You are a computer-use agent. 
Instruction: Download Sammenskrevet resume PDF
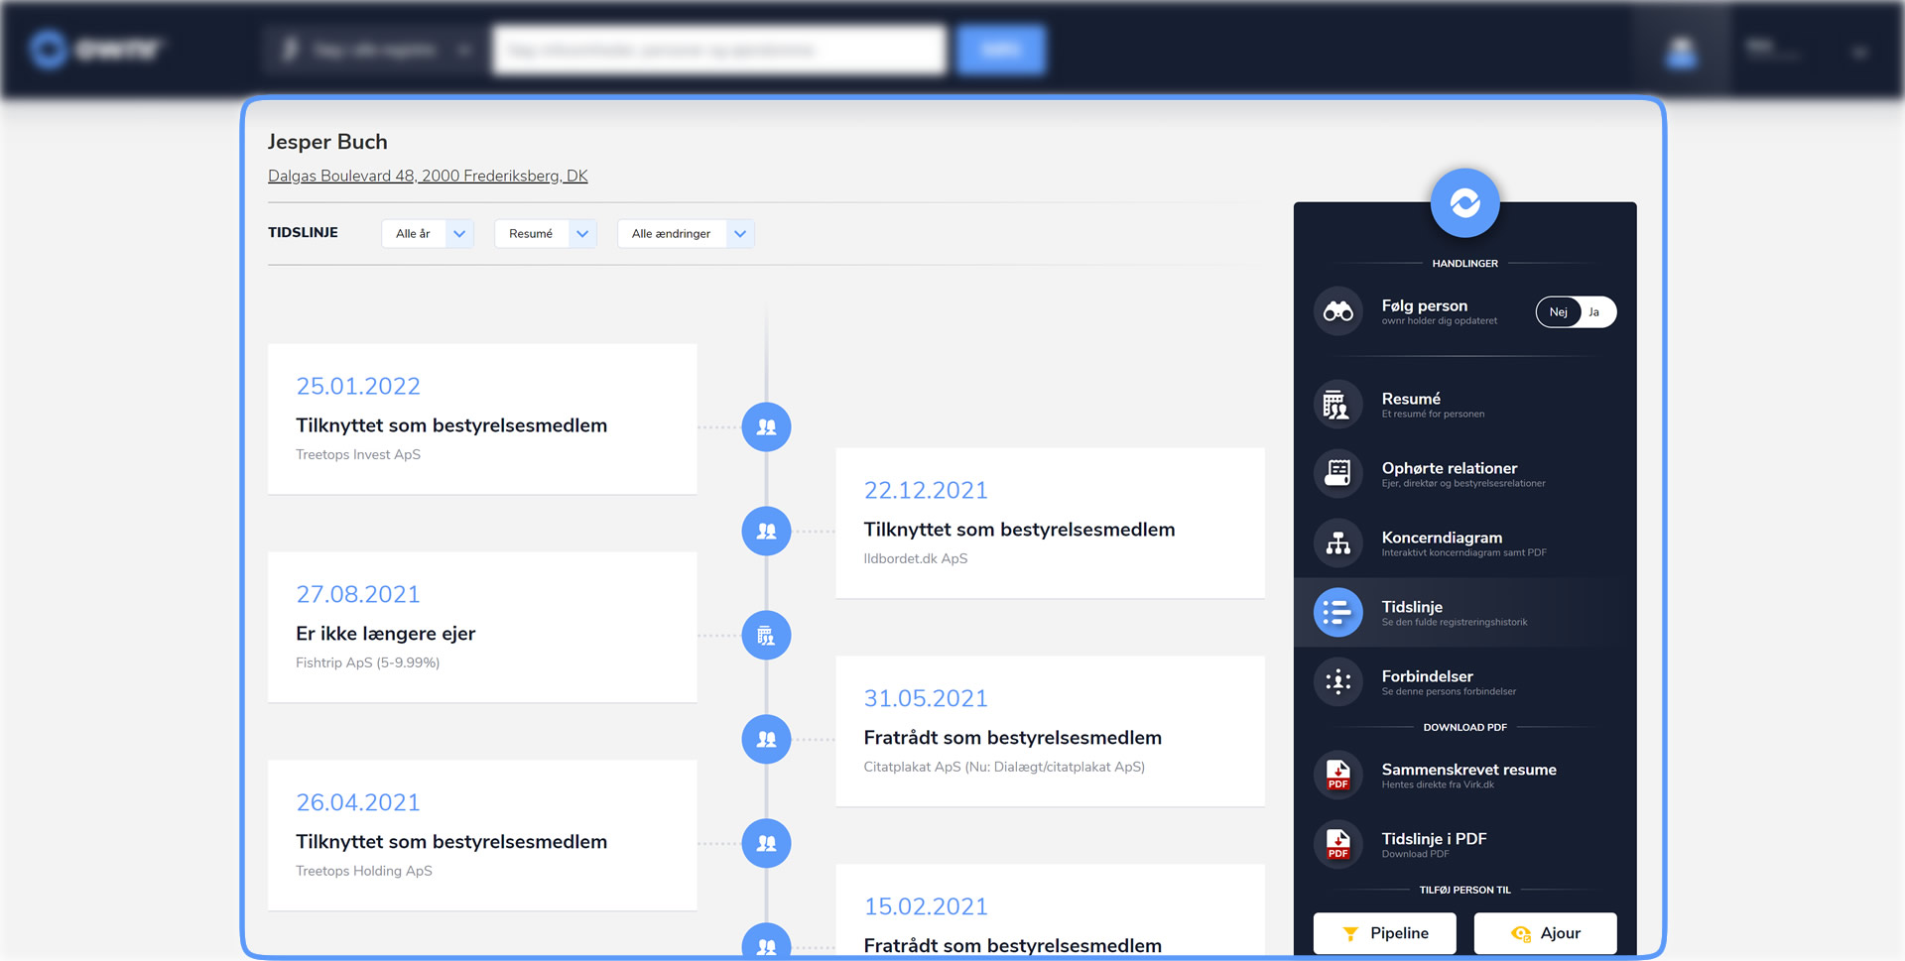[1464, 776]
